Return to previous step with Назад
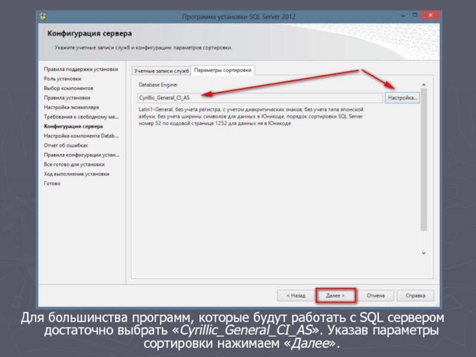 point(296,295)
